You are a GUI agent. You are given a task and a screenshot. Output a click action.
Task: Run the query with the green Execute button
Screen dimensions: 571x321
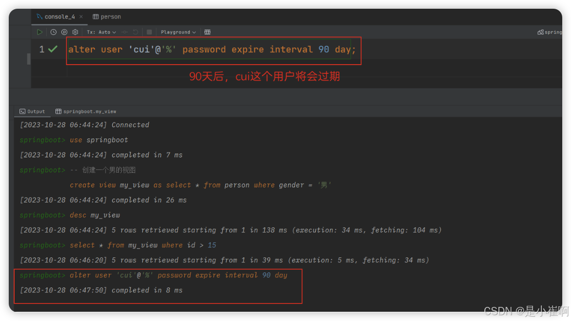(x=40, y=32)
